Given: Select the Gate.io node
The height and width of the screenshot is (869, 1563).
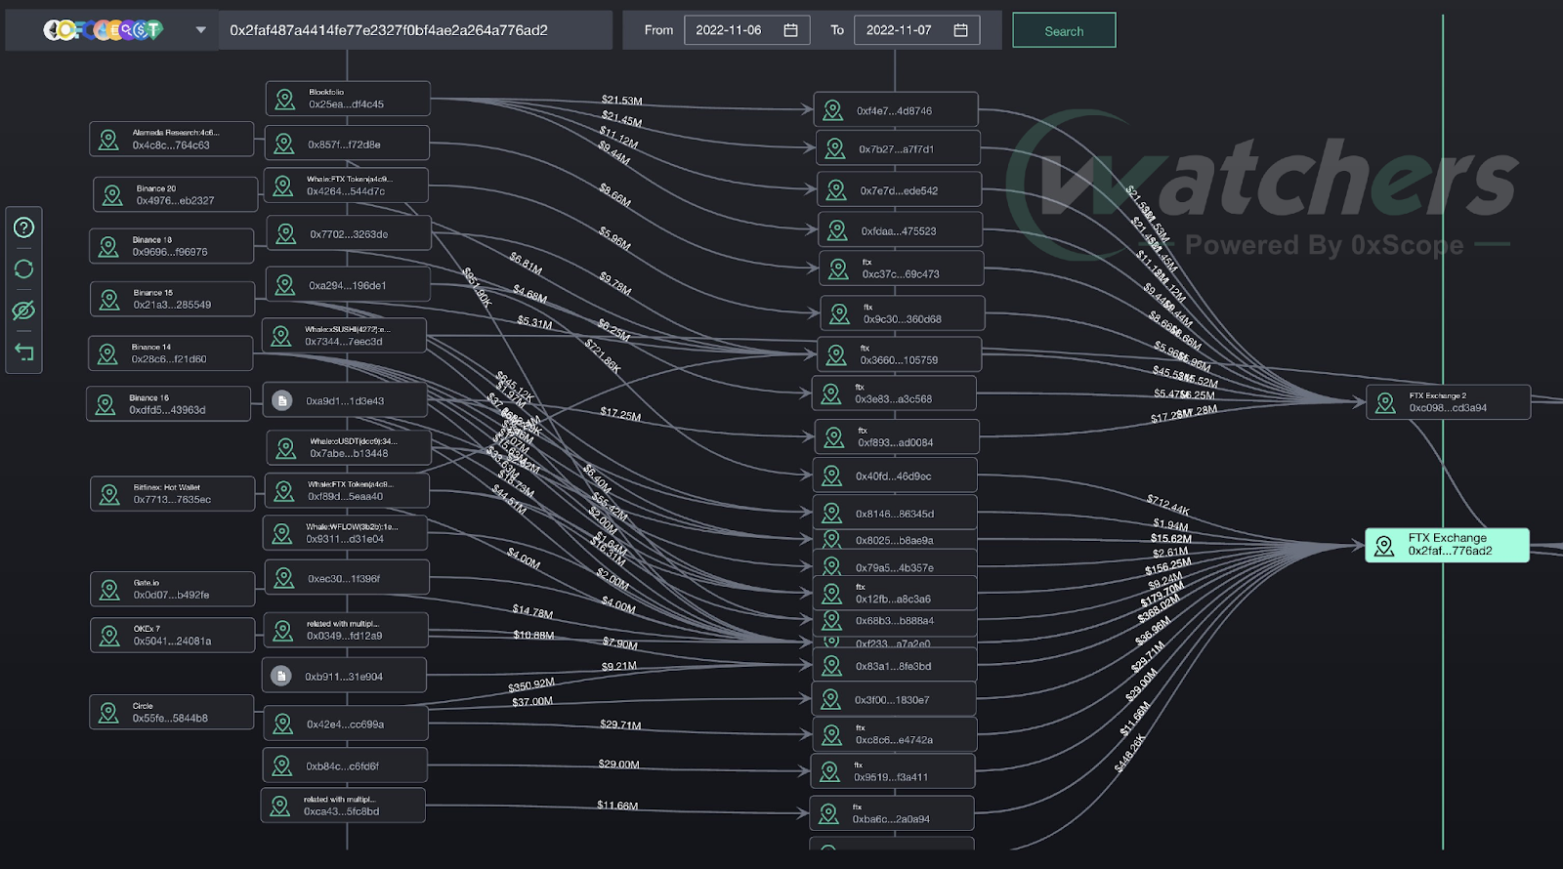Looking at the screenshot, I should [x=173, y=589].
